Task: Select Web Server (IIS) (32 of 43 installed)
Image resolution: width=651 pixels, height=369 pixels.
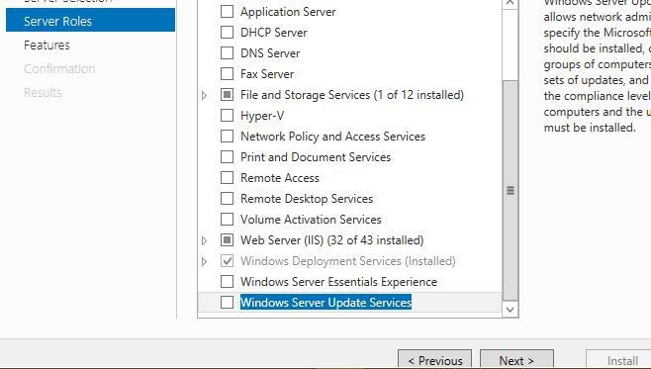Action: (x=332, y=240)
